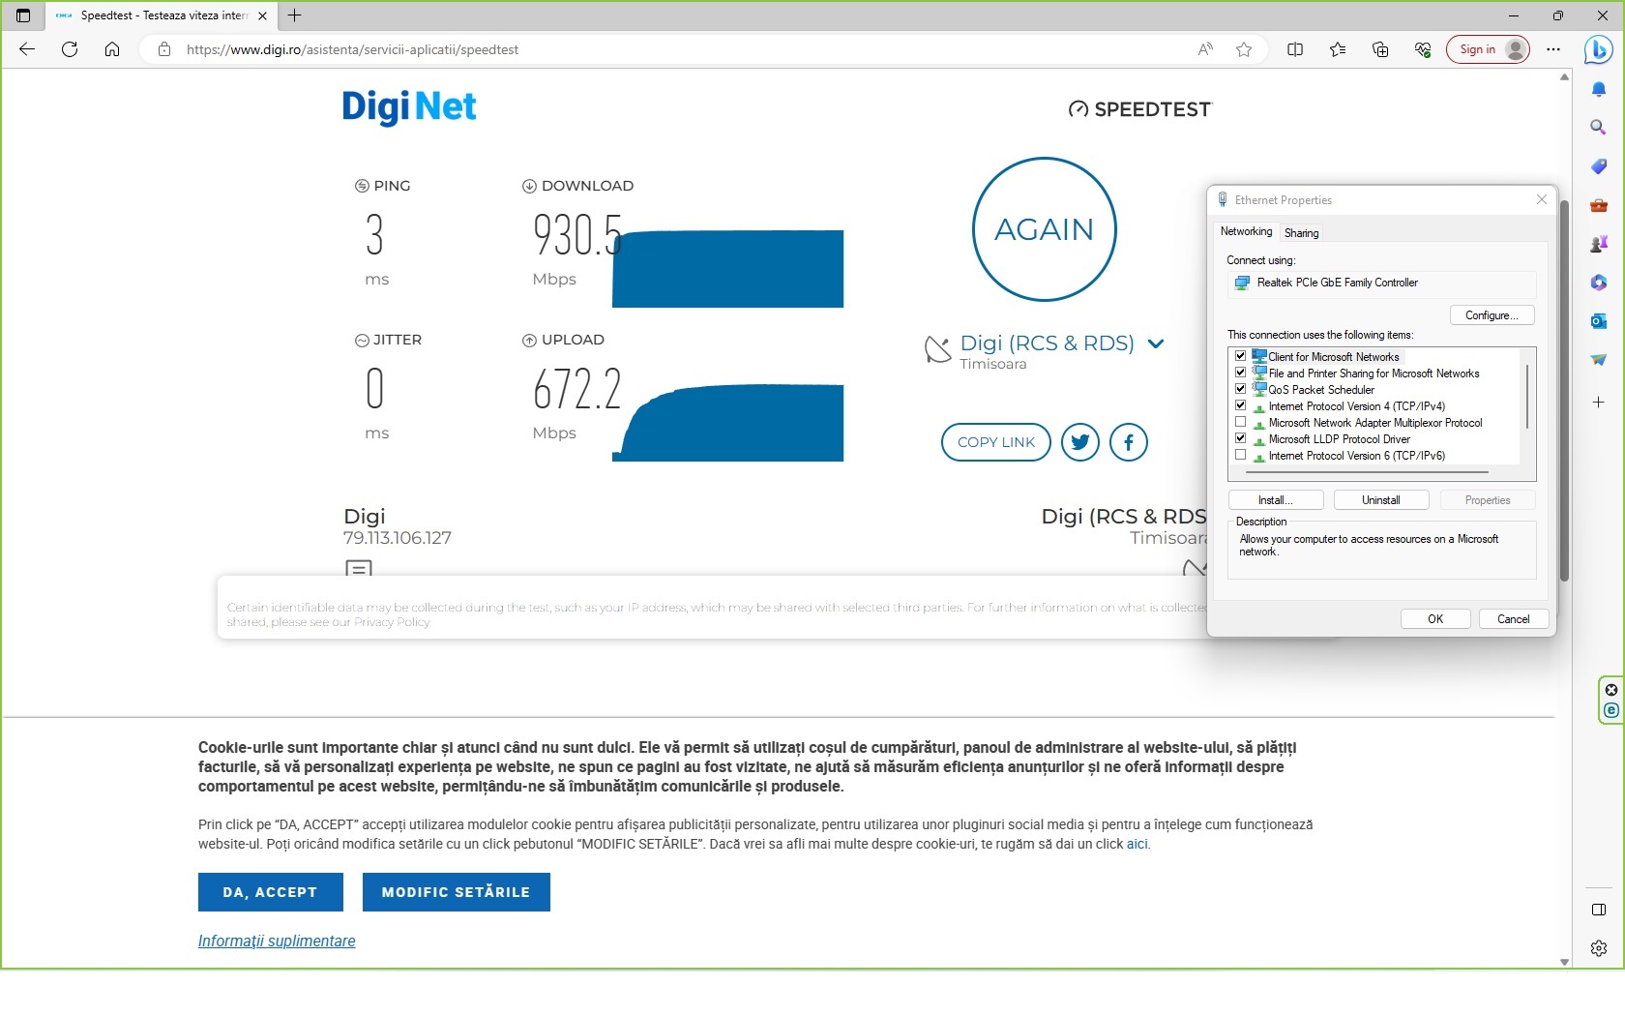1625x1016 pixels.
Task: Click Cancel in Ethernet Properties
Action: coord(1514,619)
